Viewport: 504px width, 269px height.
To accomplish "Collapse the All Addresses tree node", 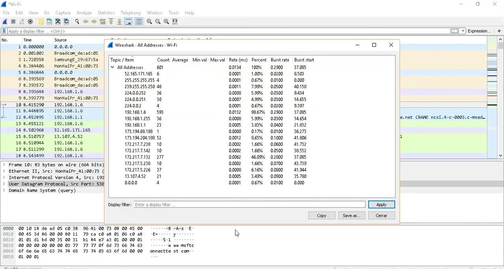I will [113, 68].
